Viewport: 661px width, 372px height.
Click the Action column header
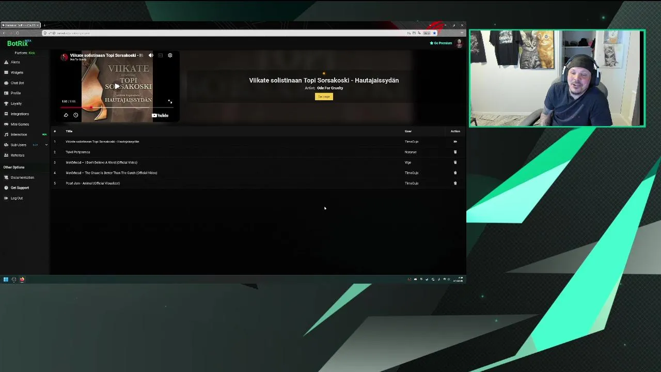tap(455, 131)
